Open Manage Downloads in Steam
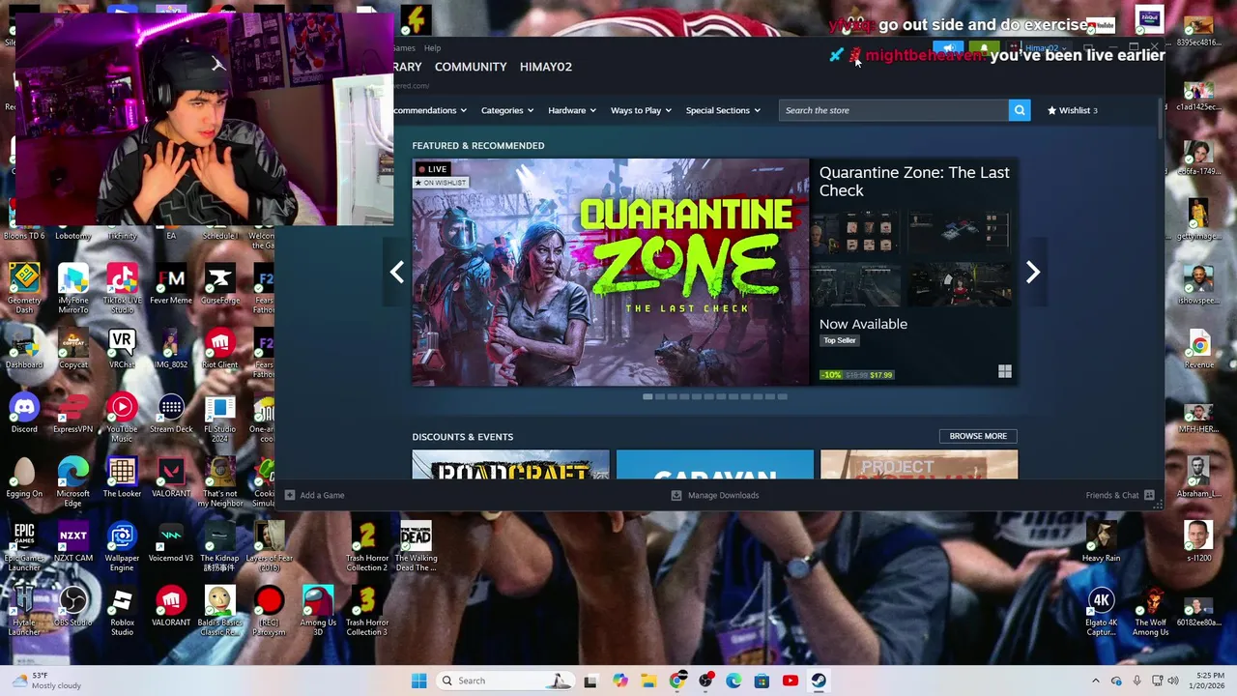 point(715,495)
